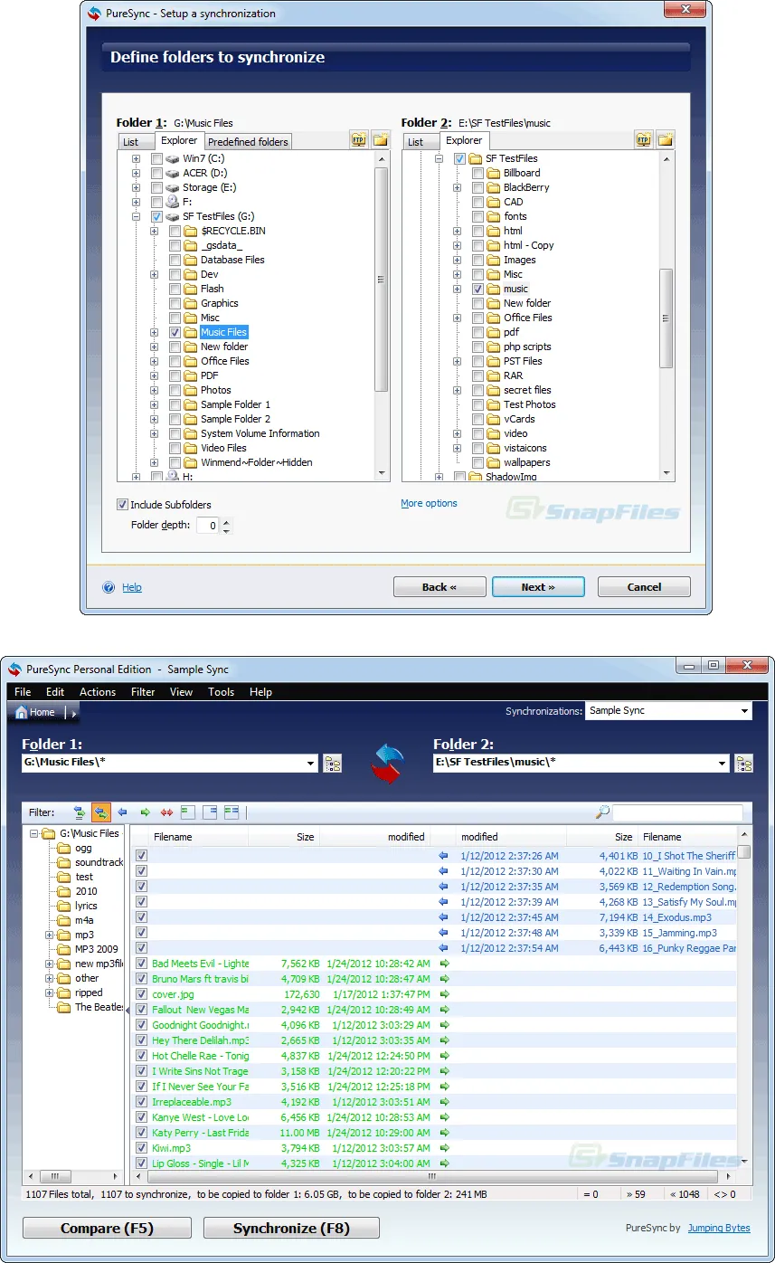Image resolution: width=775 pixels, height=1263 pixels.
Task: Click green arrow for cover.jpg row
Action: [444, 994]
